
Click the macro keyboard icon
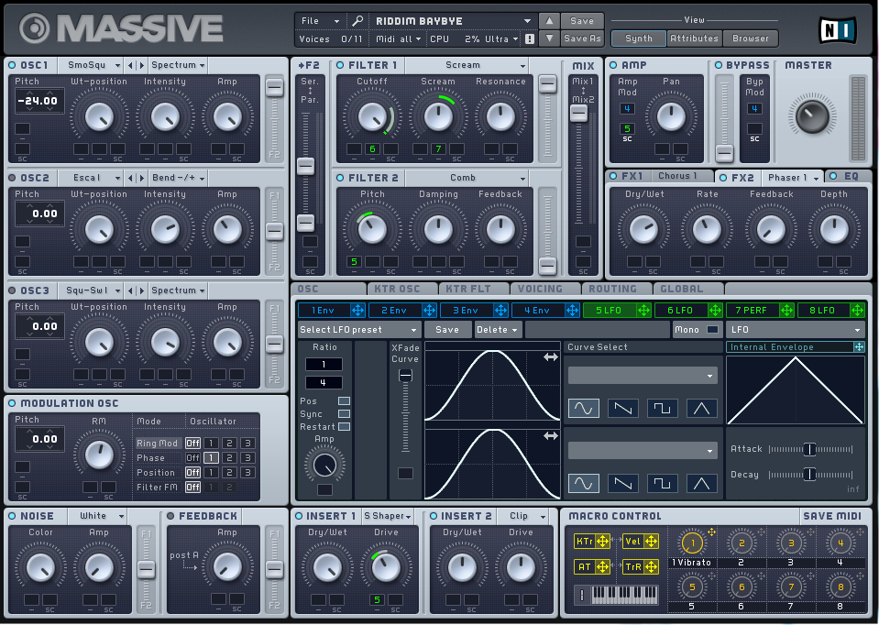pos(624,594)
